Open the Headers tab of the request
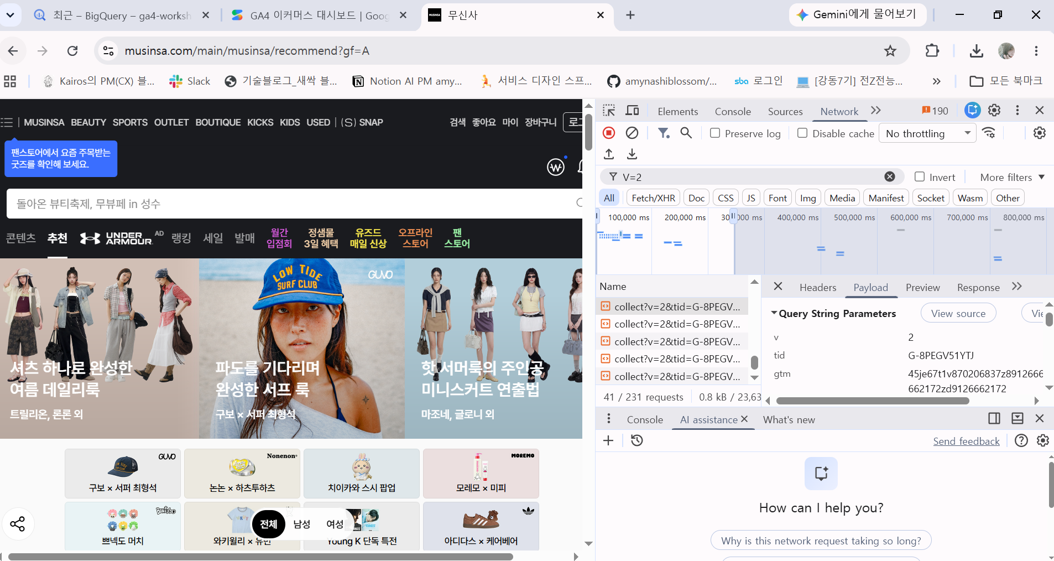Viewport: 1054px width, 561px height. point(818,287)
